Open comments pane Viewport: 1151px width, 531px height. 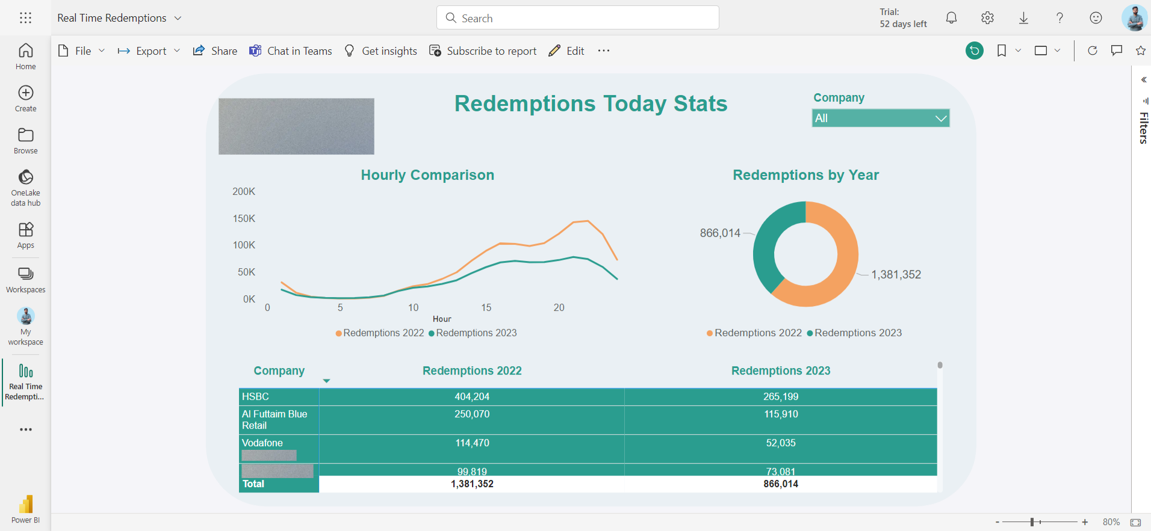[x=1117, y=51]
